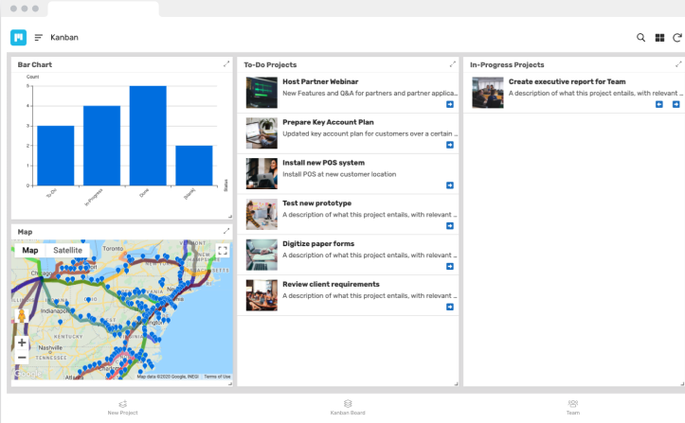This screenshot has height=423, width=685.
Task: Select the Map view on the map
Action: (x=30, y=250)
